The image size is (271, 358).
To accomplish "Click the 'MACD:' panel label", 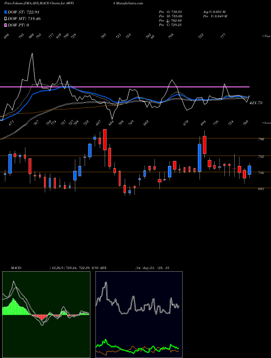I will pyautogui.click(x=16, y=268).
